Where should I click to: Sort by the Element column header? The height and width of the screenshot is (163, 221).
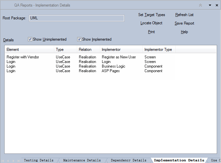(x=29, y=50)
